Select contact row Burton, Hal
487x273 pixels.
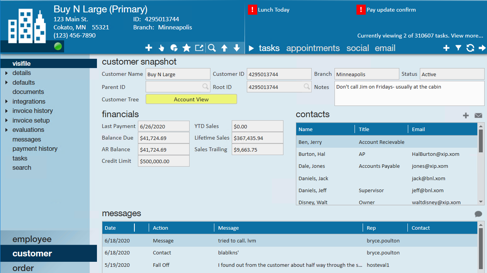point(387,154)
